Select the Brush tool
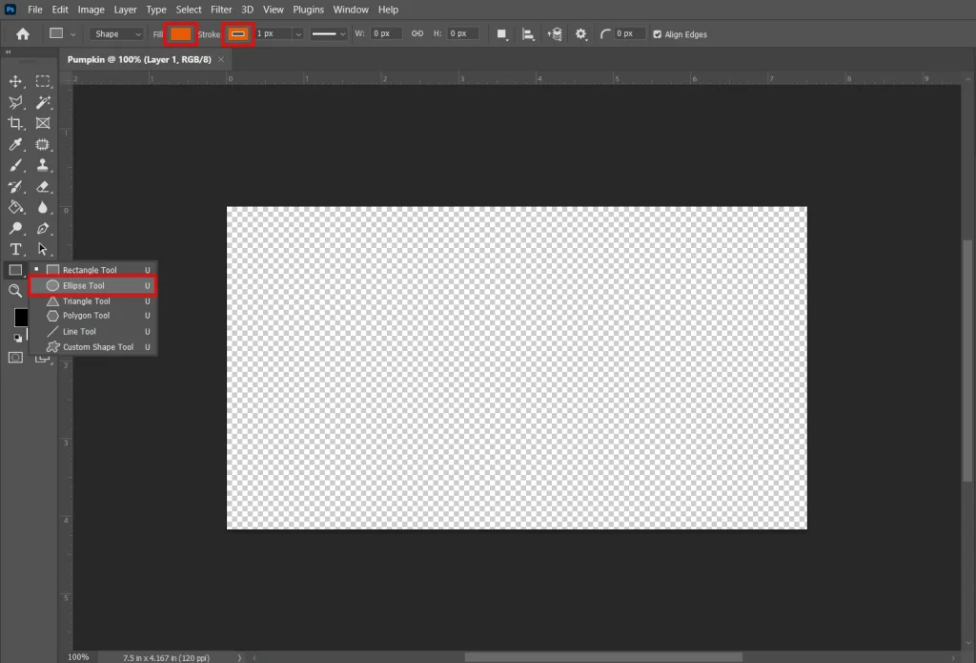This screenshot has height=663, width=976. tap(15, 166)
